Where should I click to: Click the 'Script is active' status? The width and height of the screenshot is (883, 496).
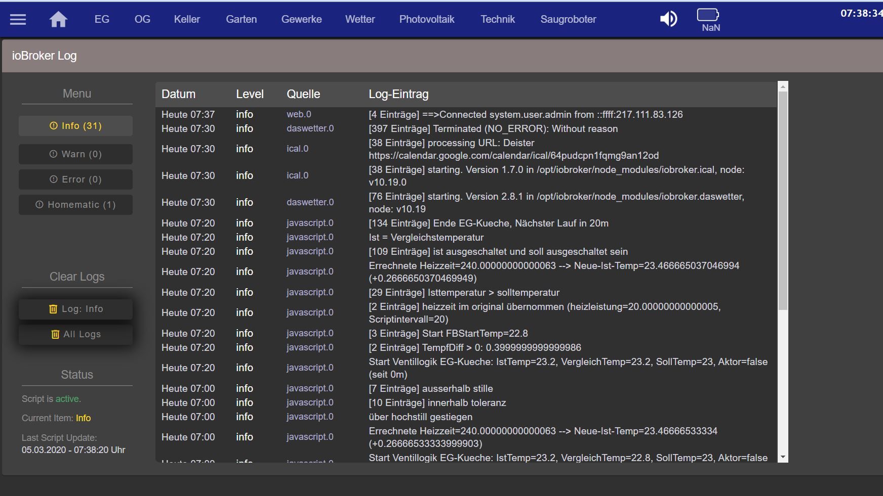tap(51, 399)
